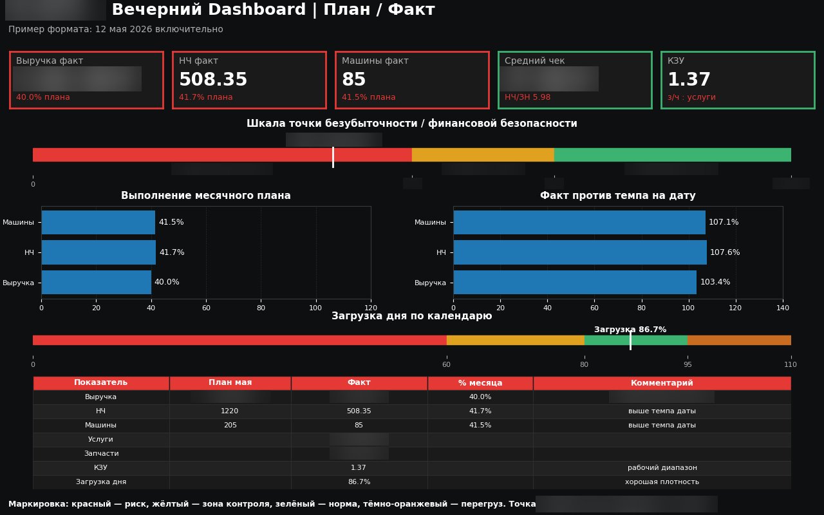Click the white marker on the day load scale

[630, 341]
